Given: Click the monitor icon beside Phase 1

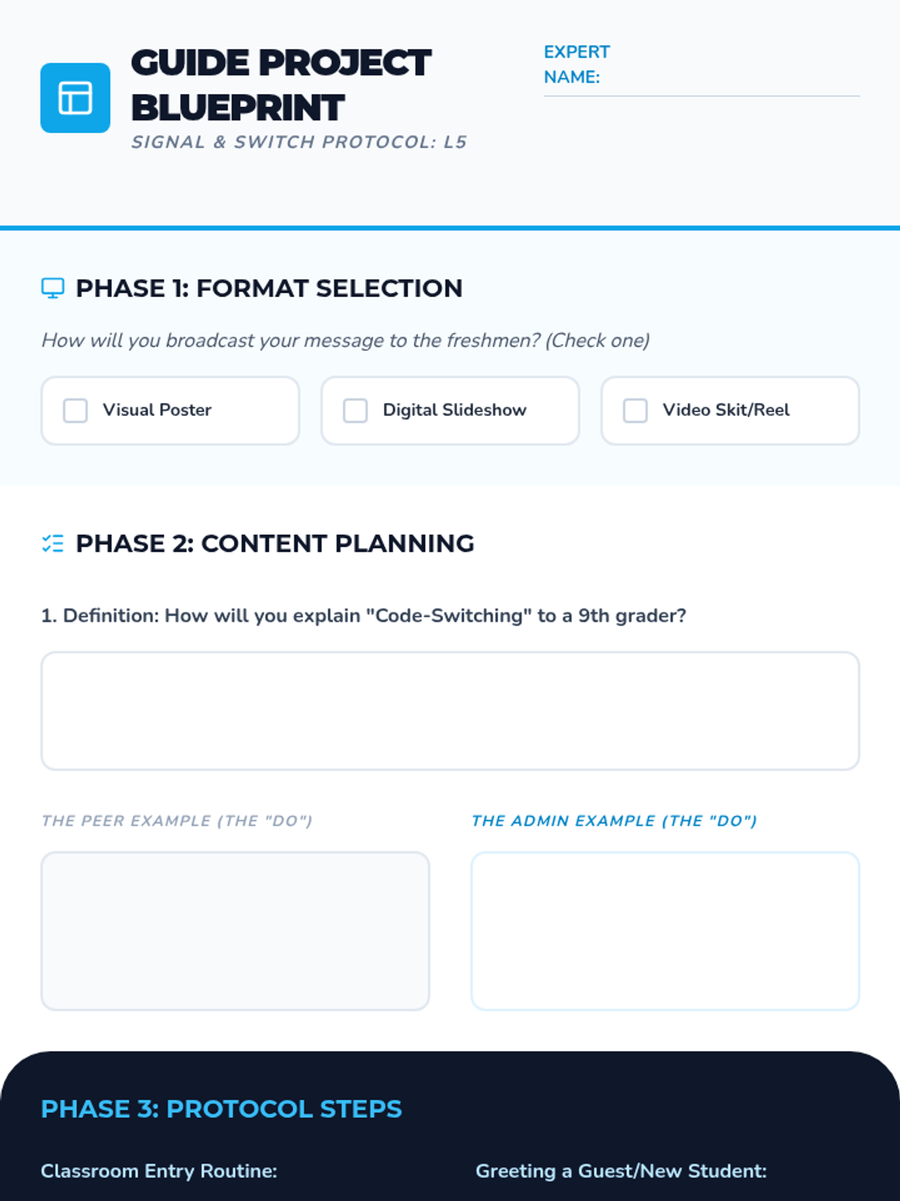Looking at the screenshot, I should click(x=52, y=288).
